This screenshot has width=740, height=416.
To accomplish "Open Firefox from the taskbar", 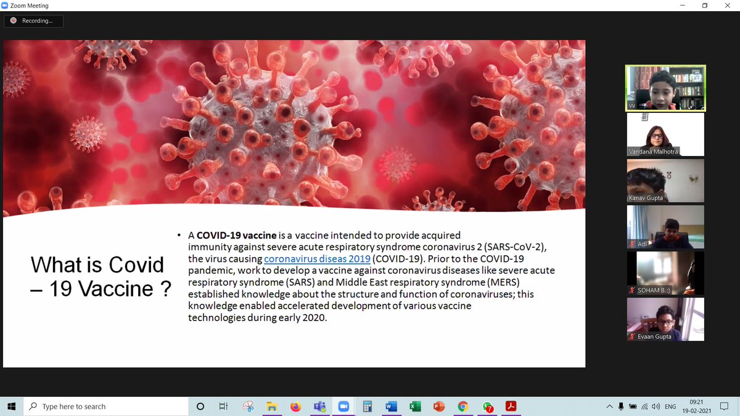I will click(x=295, y=406).
